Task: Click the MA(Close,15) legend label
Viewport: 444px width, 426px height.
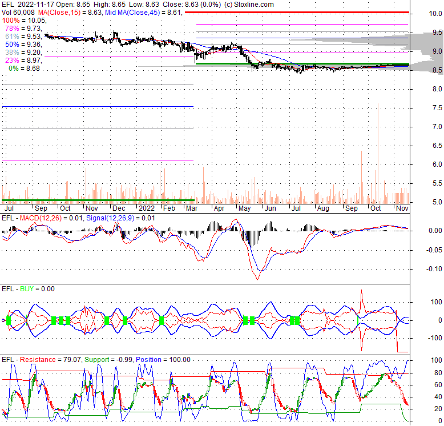Action: 59,13
